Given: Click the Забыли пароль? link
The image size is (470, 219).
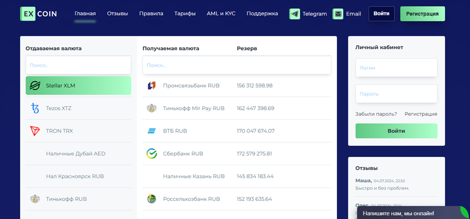Looking at the screenshot, I should 376,114.
